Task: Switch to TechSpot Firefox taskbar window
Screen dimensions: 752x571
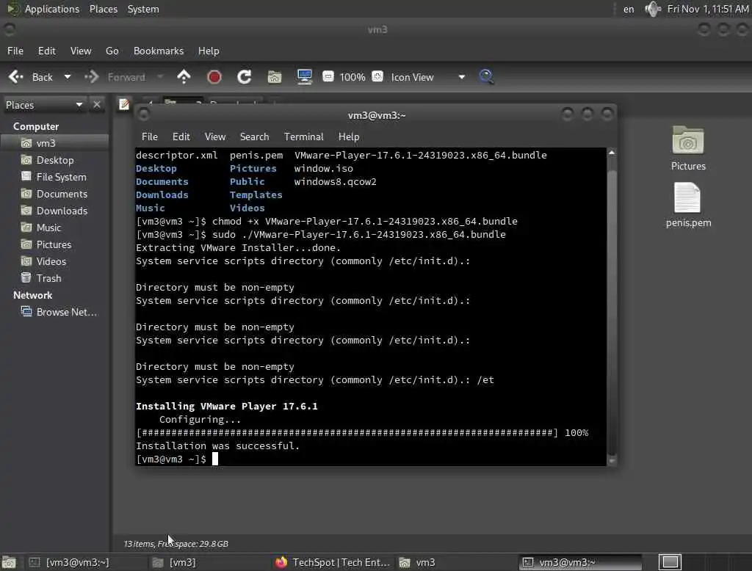Action: 333,562
